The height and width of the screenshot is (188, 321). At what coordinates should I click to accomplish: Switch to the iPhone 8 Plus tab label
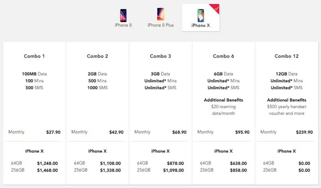point(160,25)
